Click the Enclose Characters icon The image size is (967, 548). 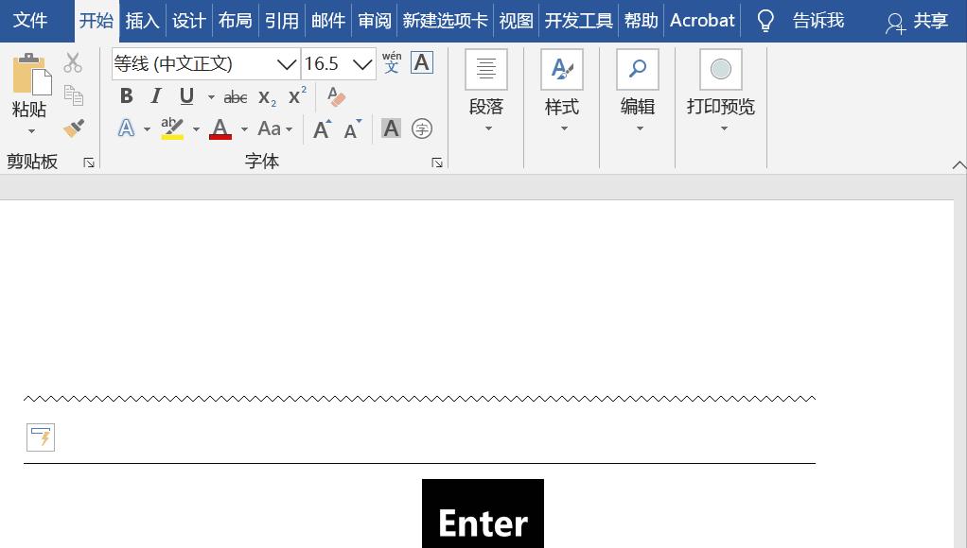(421, 128)
